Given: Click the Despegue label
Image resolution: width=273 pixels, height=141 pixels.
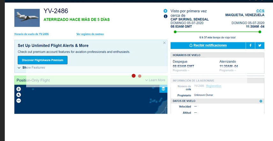Looking at the screenshot, I should pos(180,61).
